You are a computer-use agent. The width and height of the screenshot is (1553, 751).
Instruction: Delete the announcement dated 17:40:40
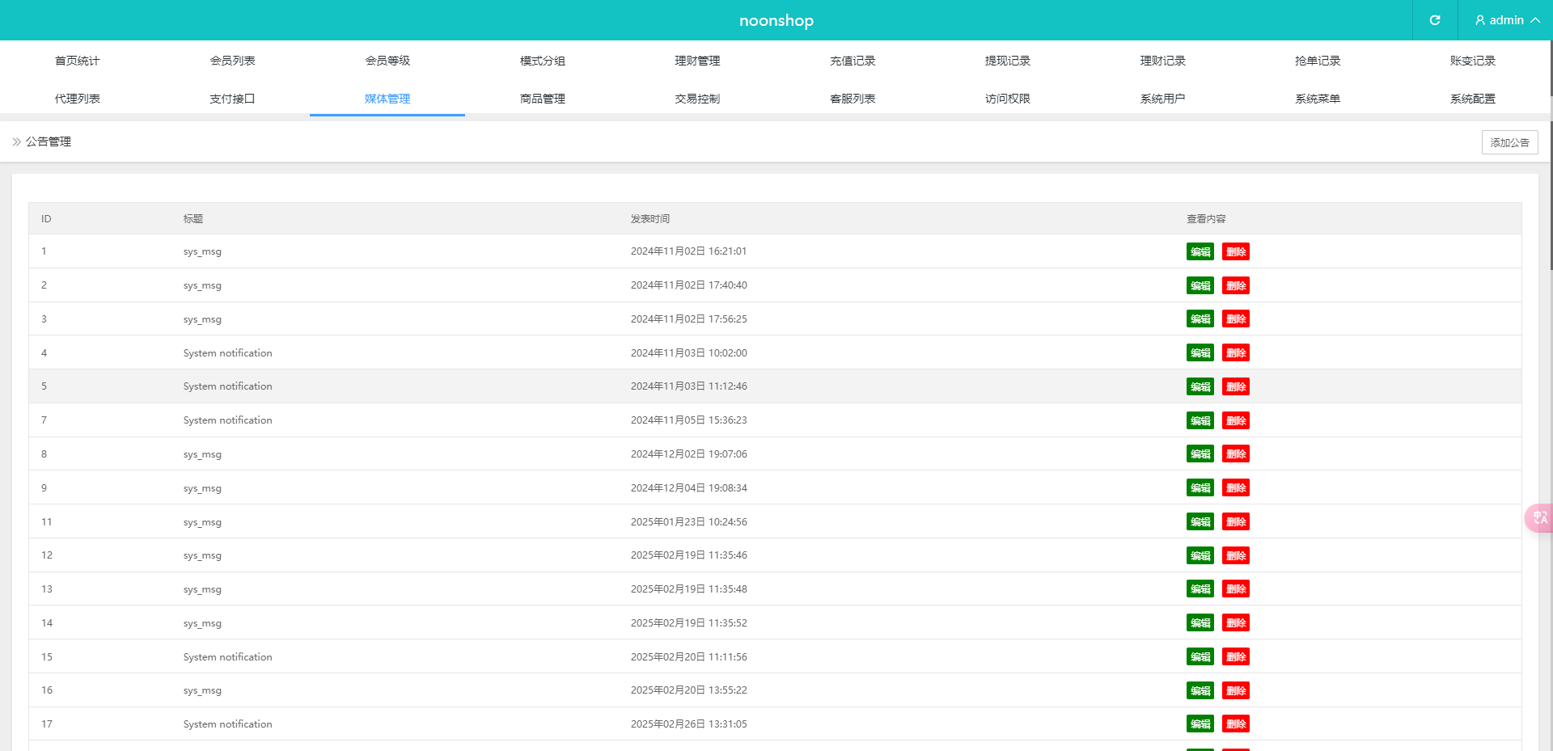tap(1236, 285)
